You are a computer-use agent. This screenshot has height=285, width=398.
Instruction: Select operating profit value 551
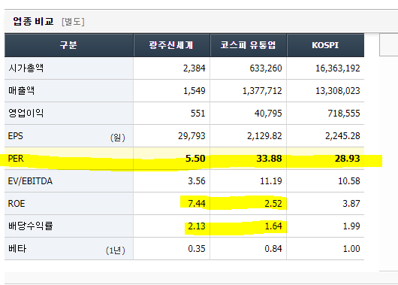(x=198, y=113)
